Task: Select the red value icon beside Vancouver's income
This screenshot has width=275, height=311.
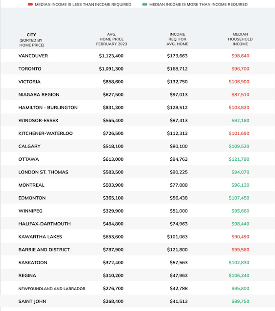Action: pos(240,56)
